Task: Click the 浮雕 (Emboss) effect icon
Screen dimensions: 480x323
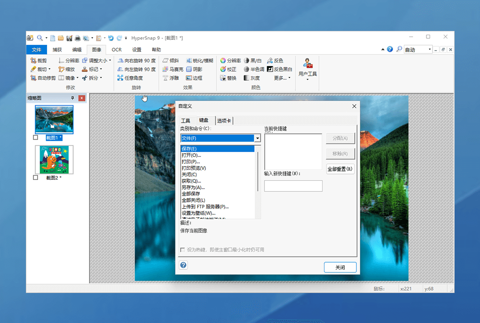Action: tap(165, 78)
